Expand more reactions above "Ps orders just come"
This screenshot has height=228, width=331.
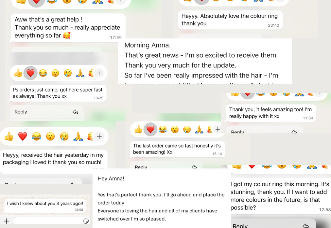tap(99, 73)
